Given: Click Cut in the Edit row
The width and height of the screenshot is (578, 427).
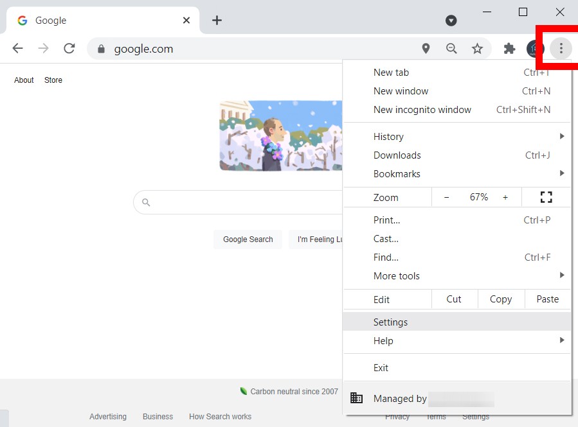Looking at the screenshot, I should click(454, 299).
